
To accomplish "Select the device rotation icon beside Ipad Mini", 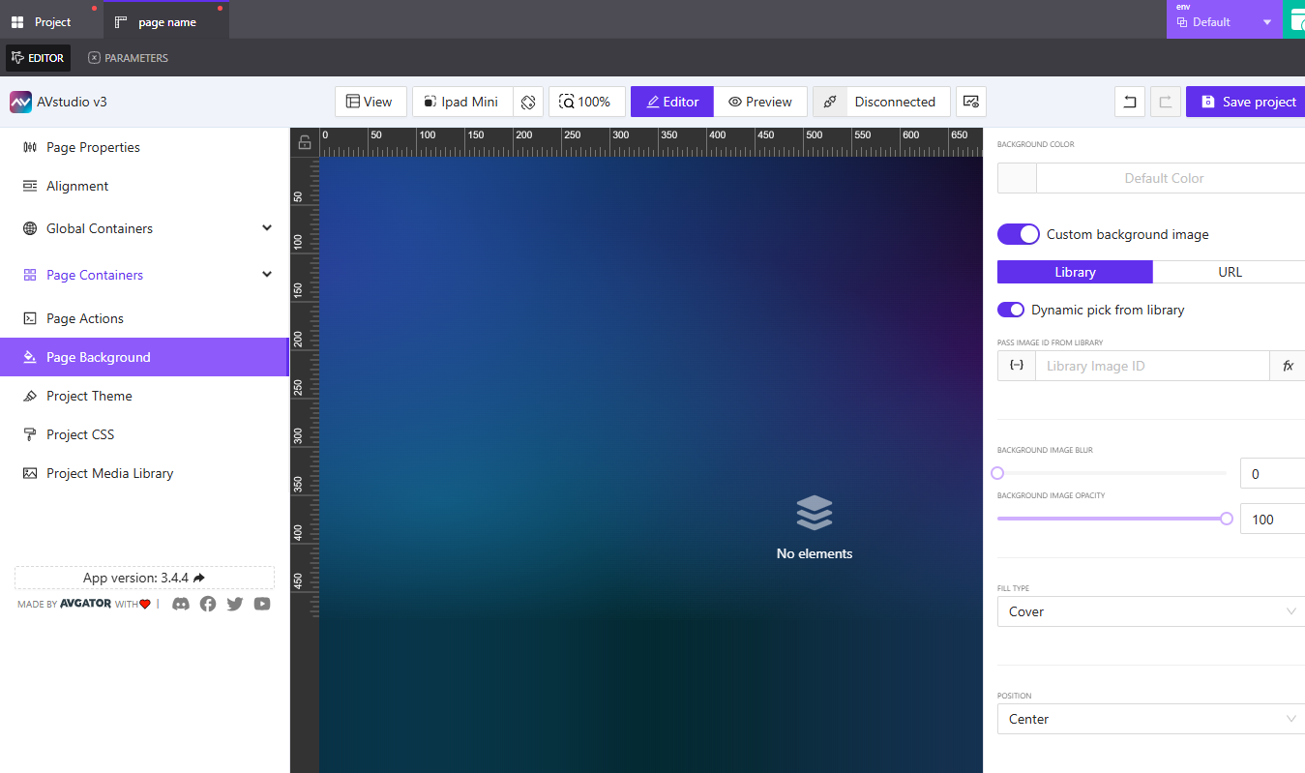I will (x=528, y=102).
